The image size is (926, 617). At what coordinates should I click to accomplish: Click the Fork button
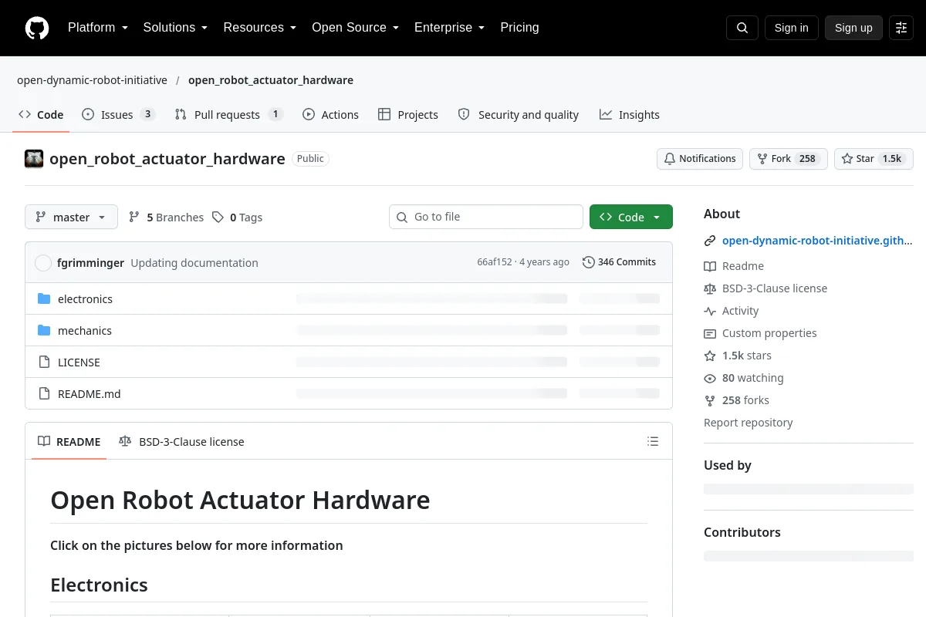coord(789,159)
